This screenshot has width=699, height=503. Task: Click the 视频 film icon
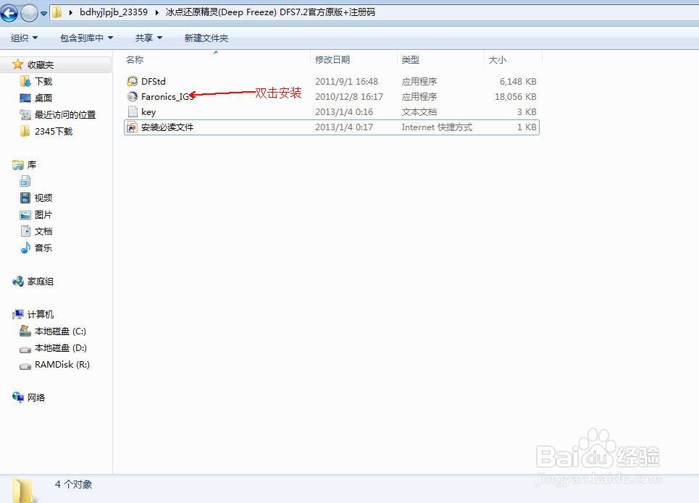tap(25, 198)
